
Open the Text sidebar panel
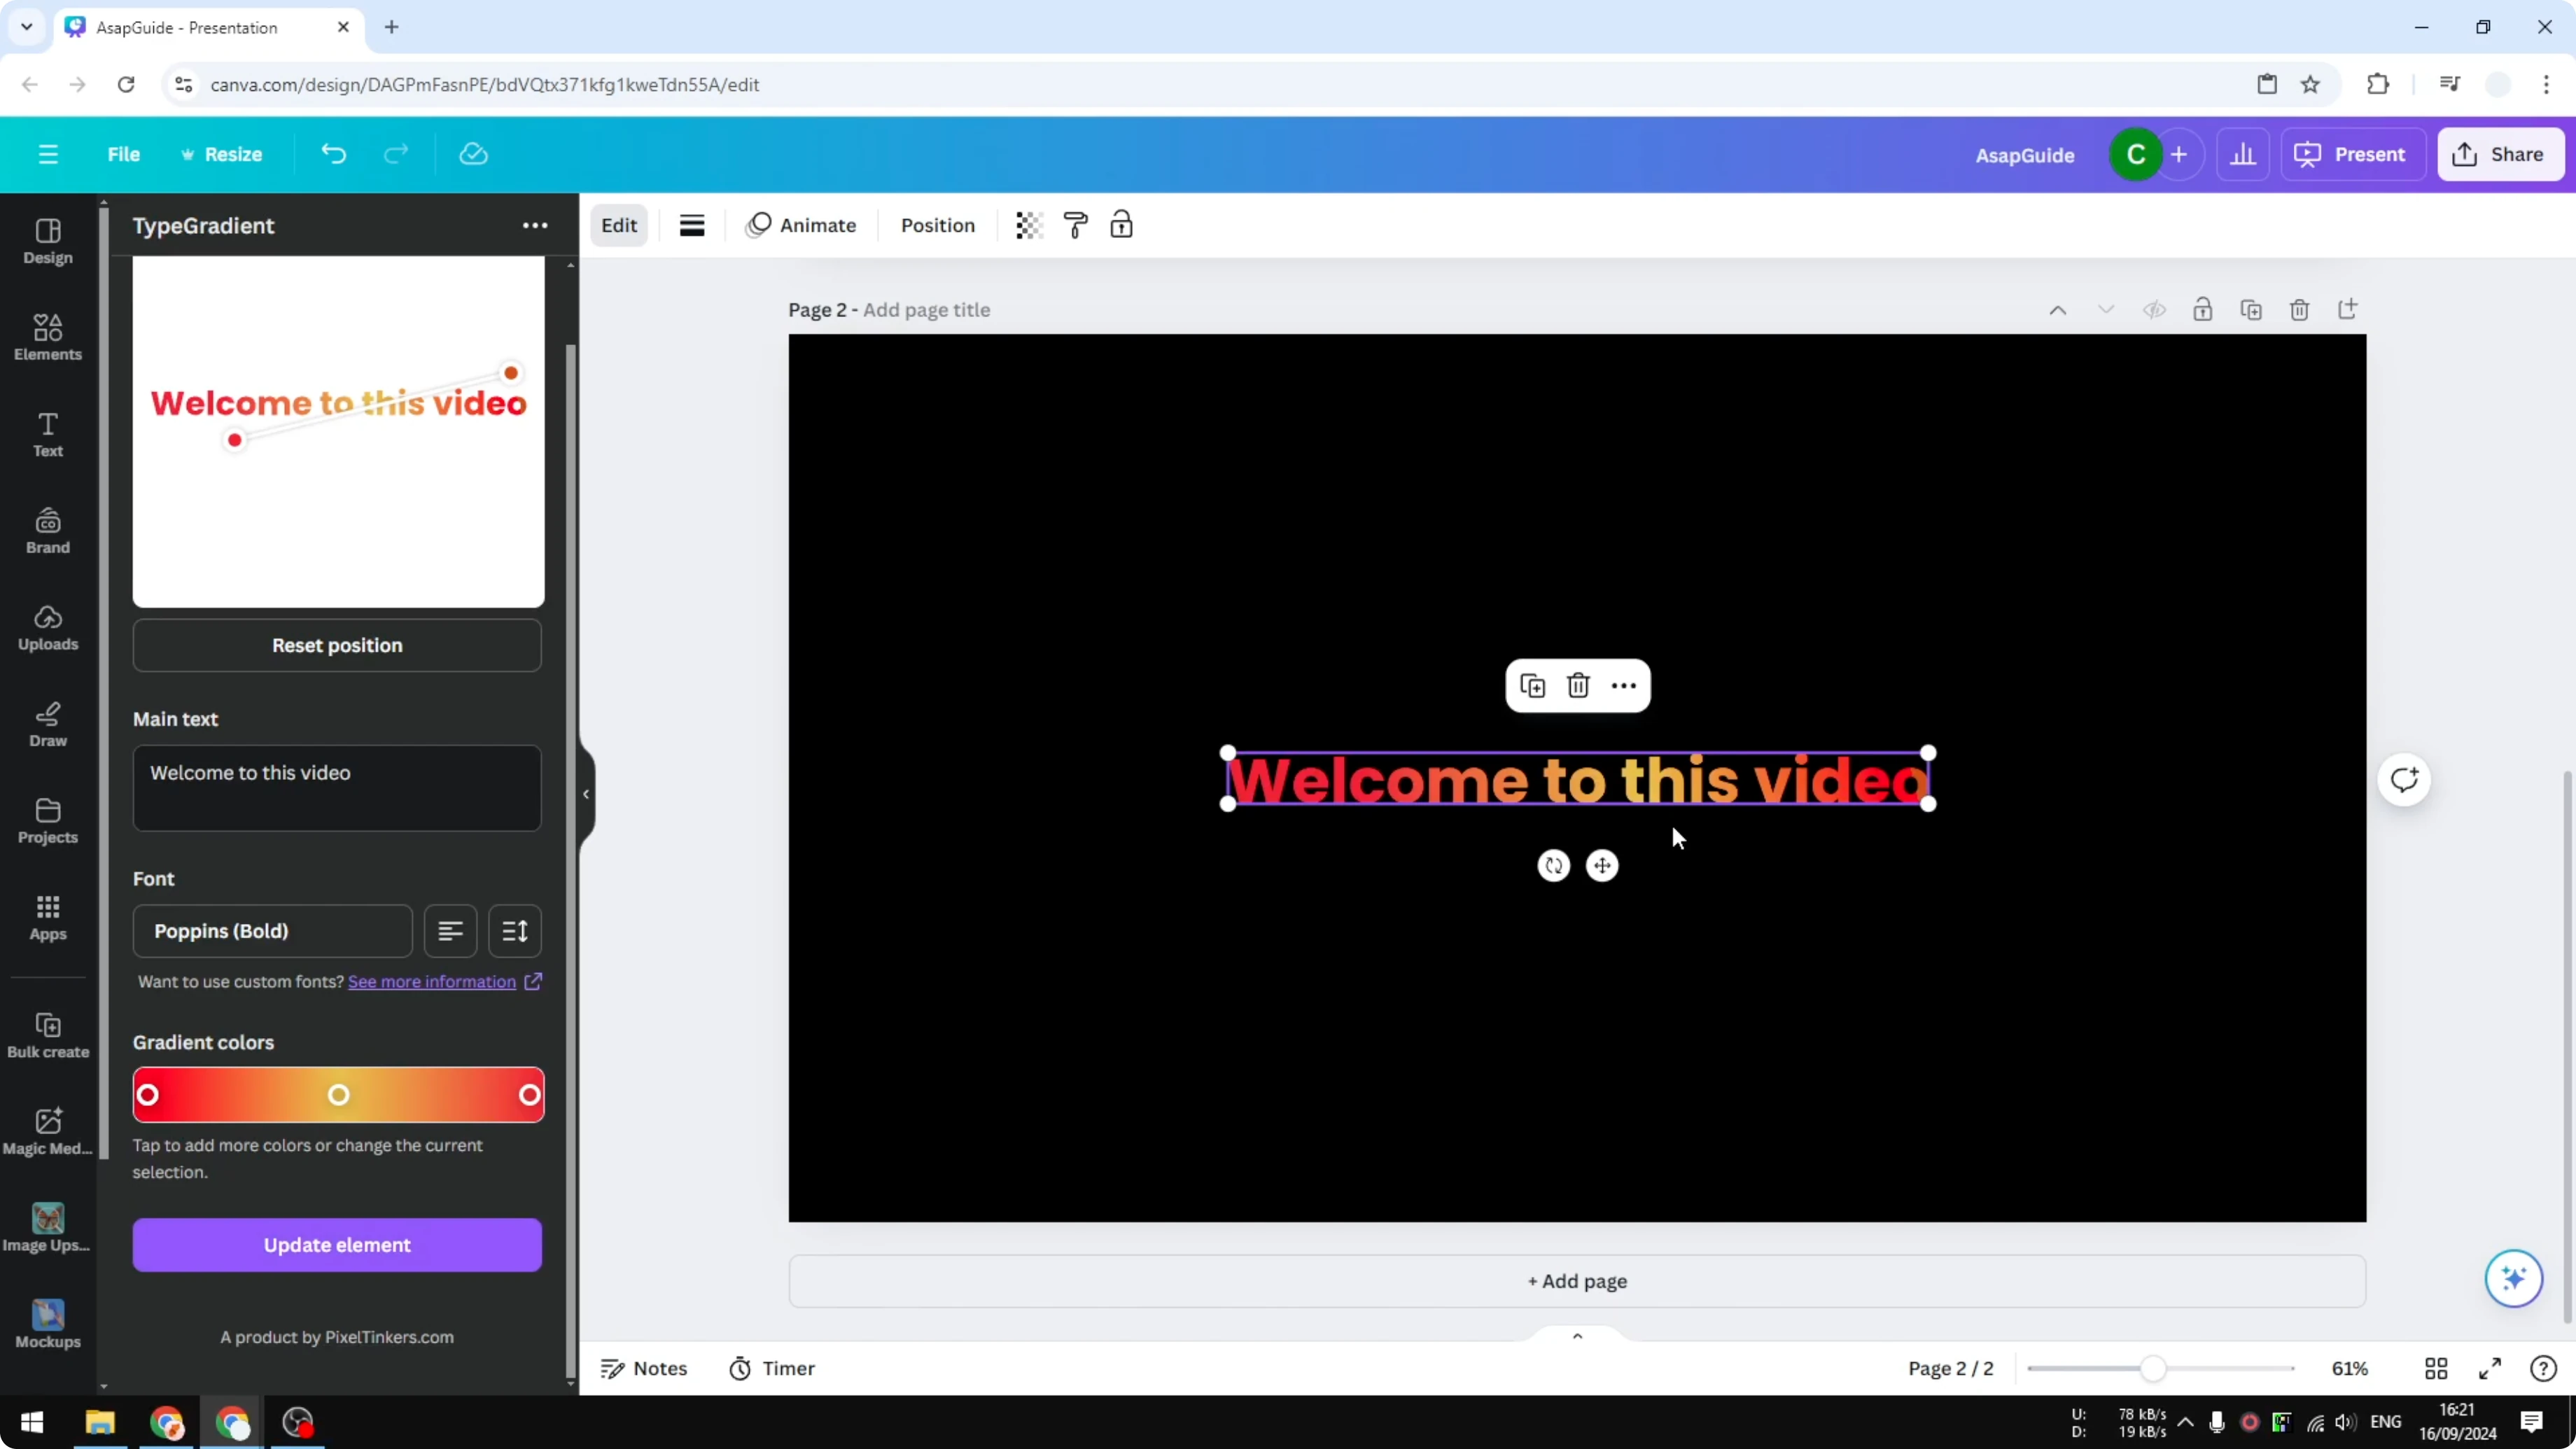pos(48,434)
